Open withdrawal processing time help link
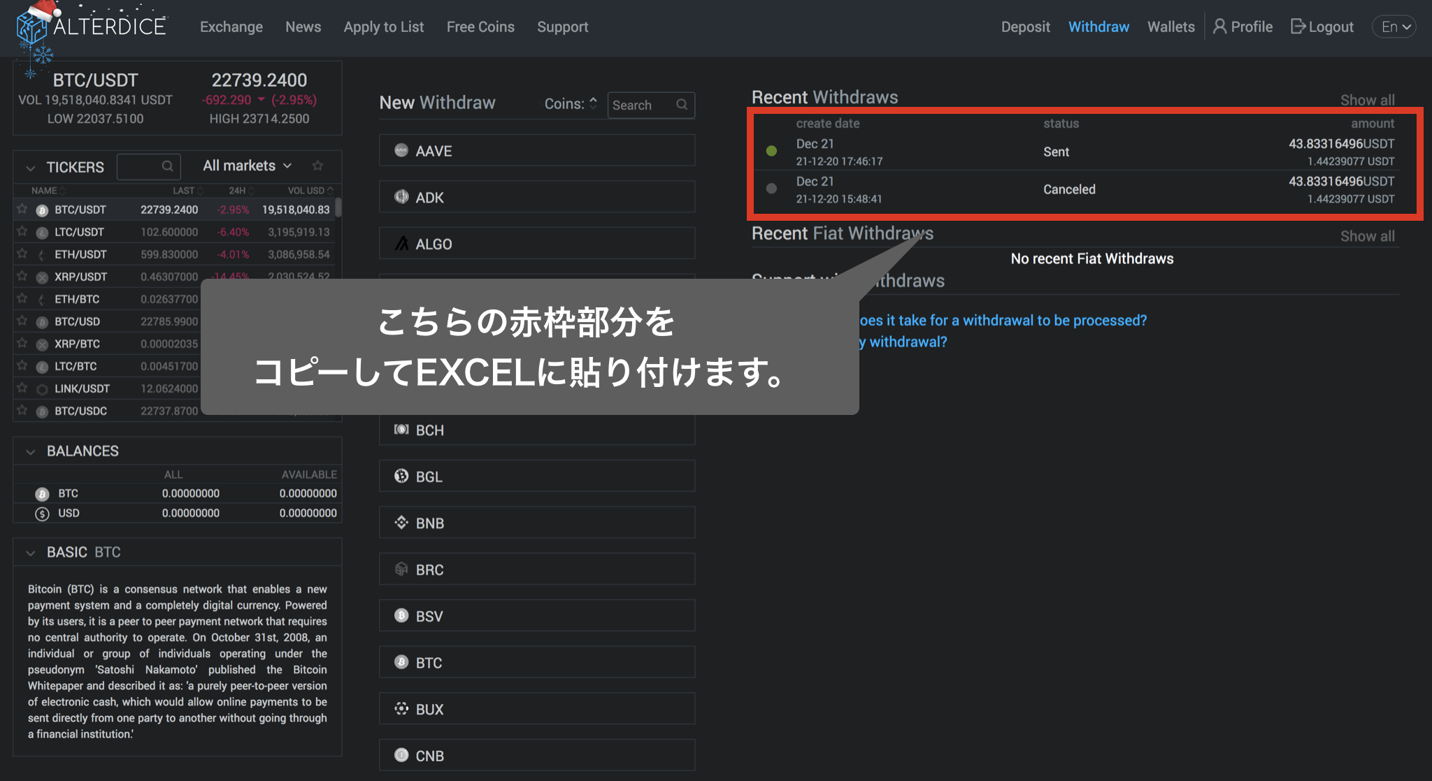Image resolution: width=1432 pixels, height=781 pixels. [x=1003, y=320]
